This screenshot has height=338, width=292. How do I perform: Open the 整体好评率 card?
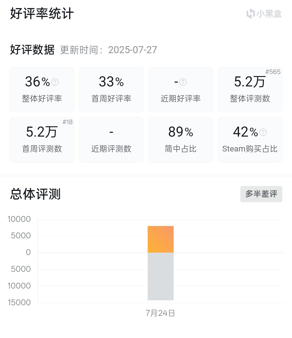[42, 90]
